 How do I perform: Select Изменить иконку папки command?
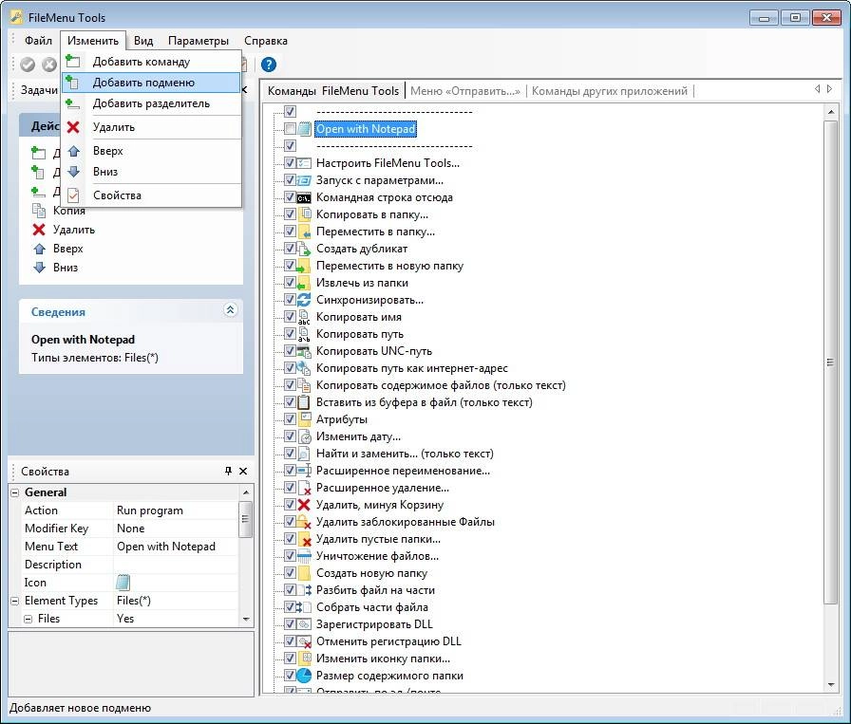(383, 659)
